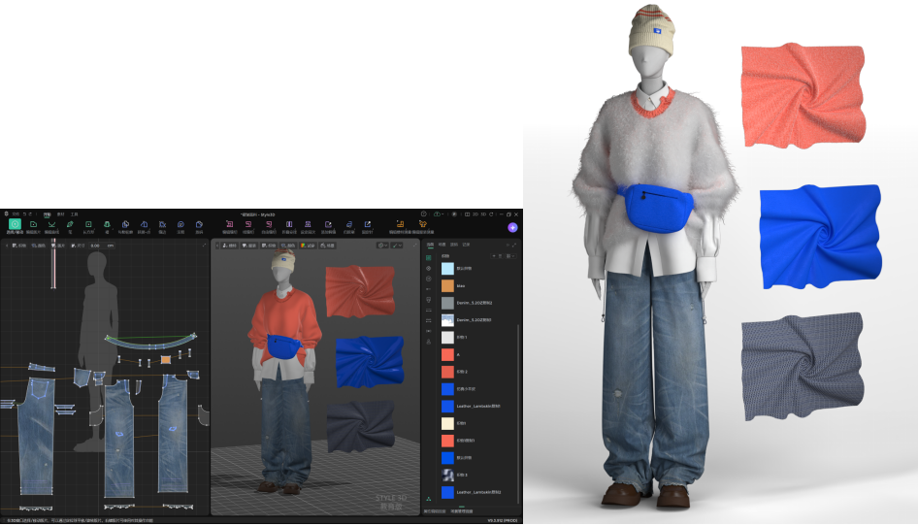918x526 pixels.
Task: Click the orange shirt garment icon
Action: pyautogui.click(x=423, y=224)
